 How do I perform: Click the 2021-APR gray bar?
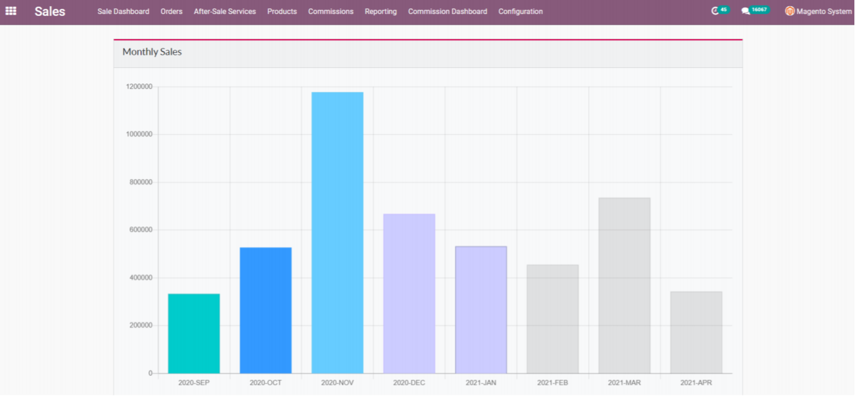696,333
